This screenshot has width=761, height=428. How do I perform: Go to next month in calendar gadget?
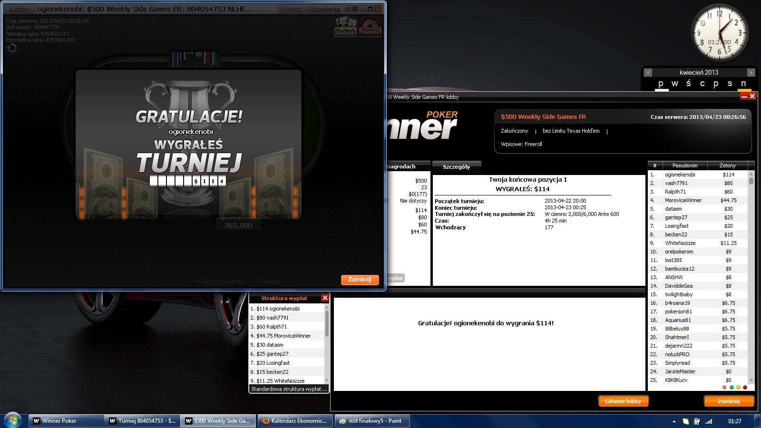click(751, 72)
